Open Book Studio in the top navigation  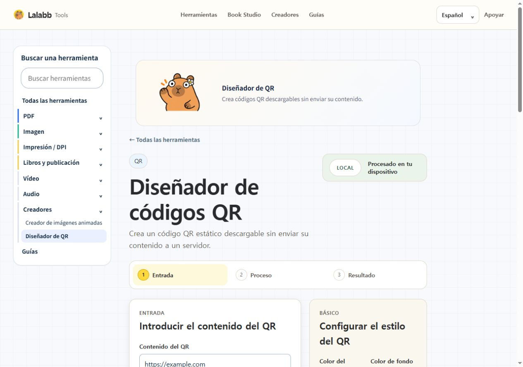click(x=244, y=15)
